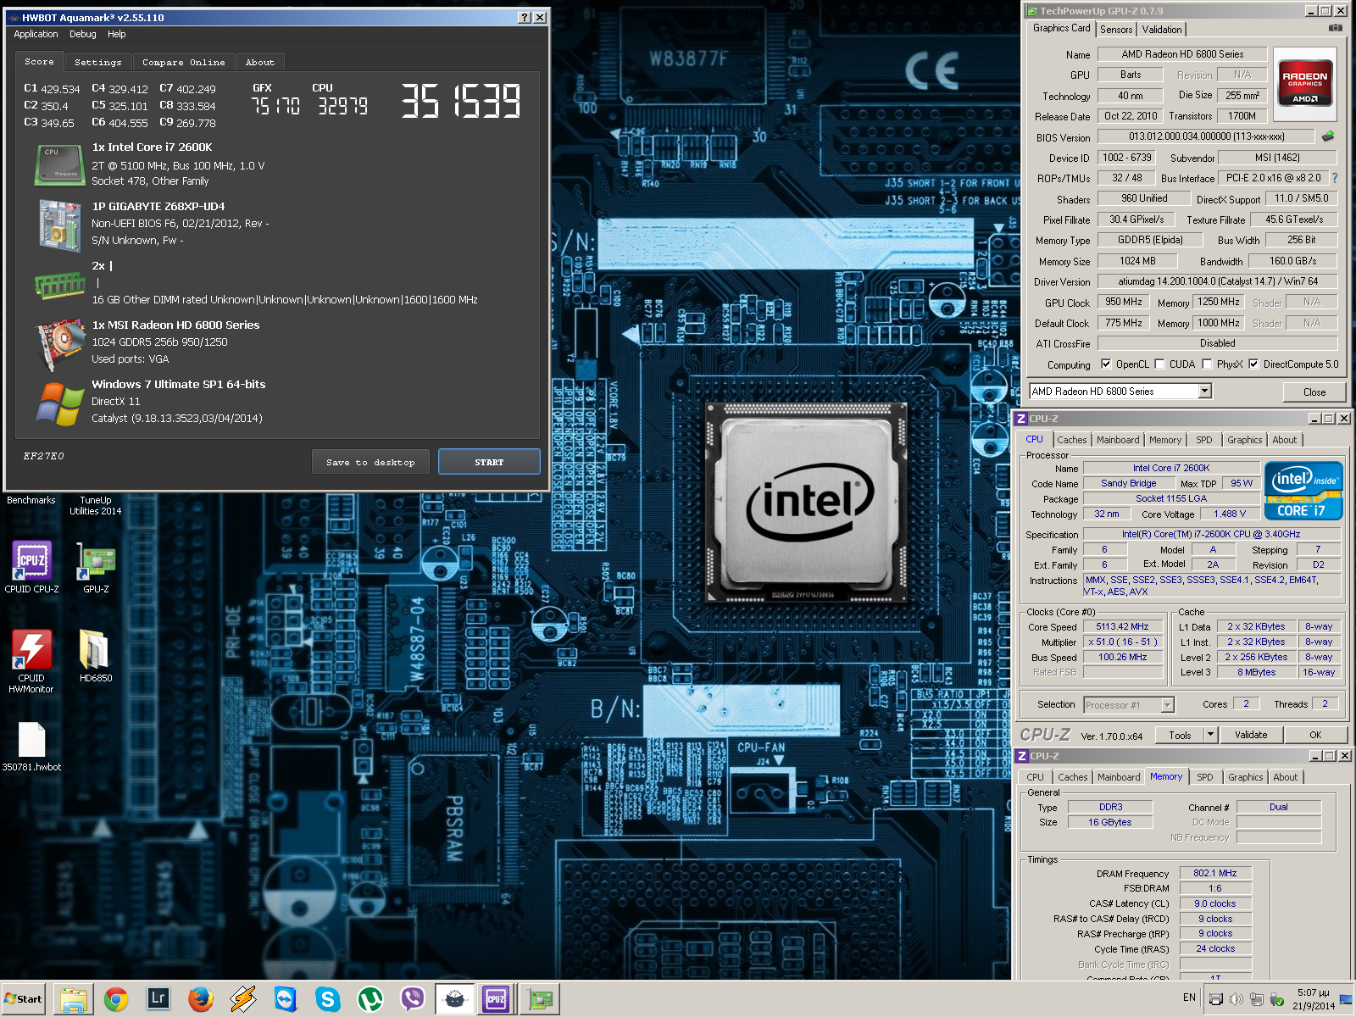Open the About tab in Aquamark
Image resolution: width=1356 pixels, height=1017 pixels.
[260, 62]
